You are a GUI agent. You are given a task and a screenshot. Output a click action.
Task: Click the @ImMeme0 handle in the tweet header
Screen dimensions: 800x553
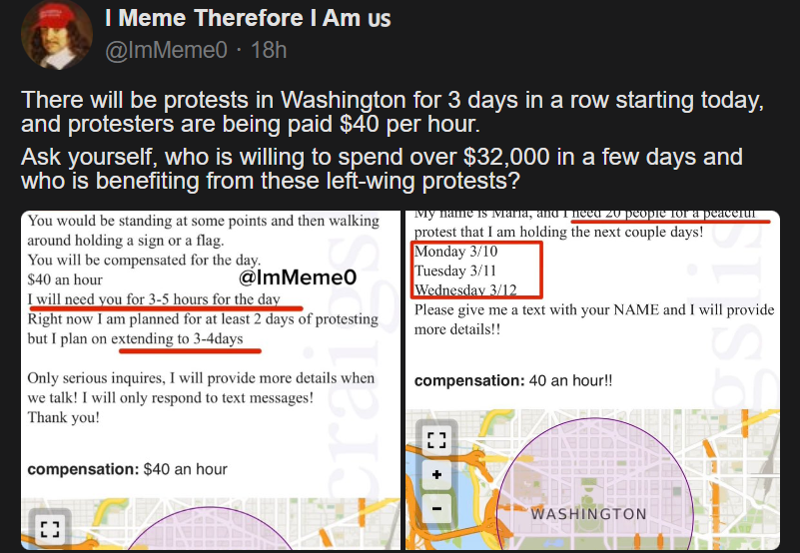coord(166,49)
